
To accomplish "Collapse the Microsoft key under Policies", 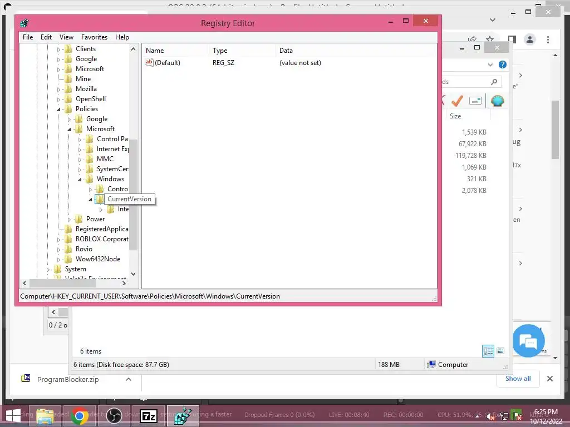I will 69,129.
